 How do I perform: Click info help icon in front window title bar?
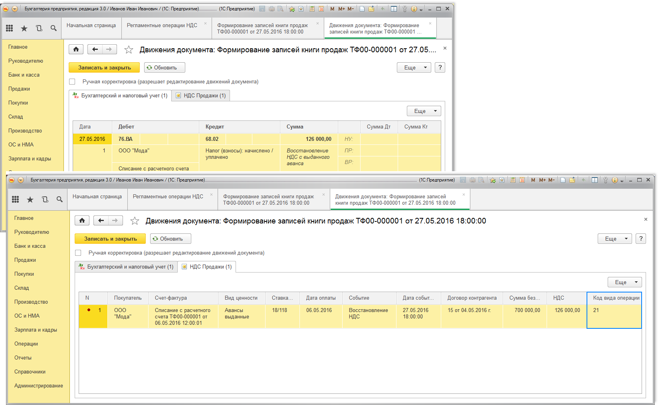coord(615,180)
